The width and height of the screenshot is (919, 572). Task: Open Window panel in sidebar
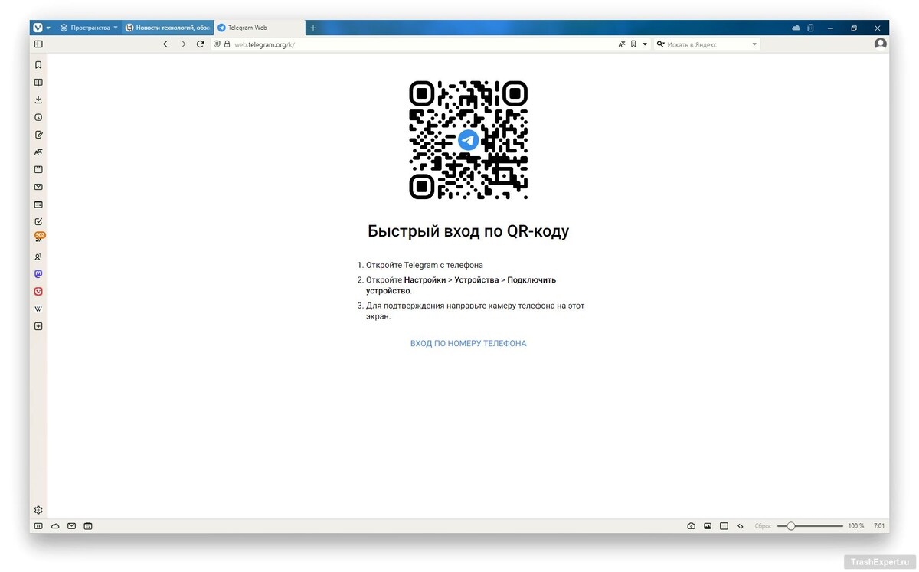pyautogui.click(x=38, y=169)
